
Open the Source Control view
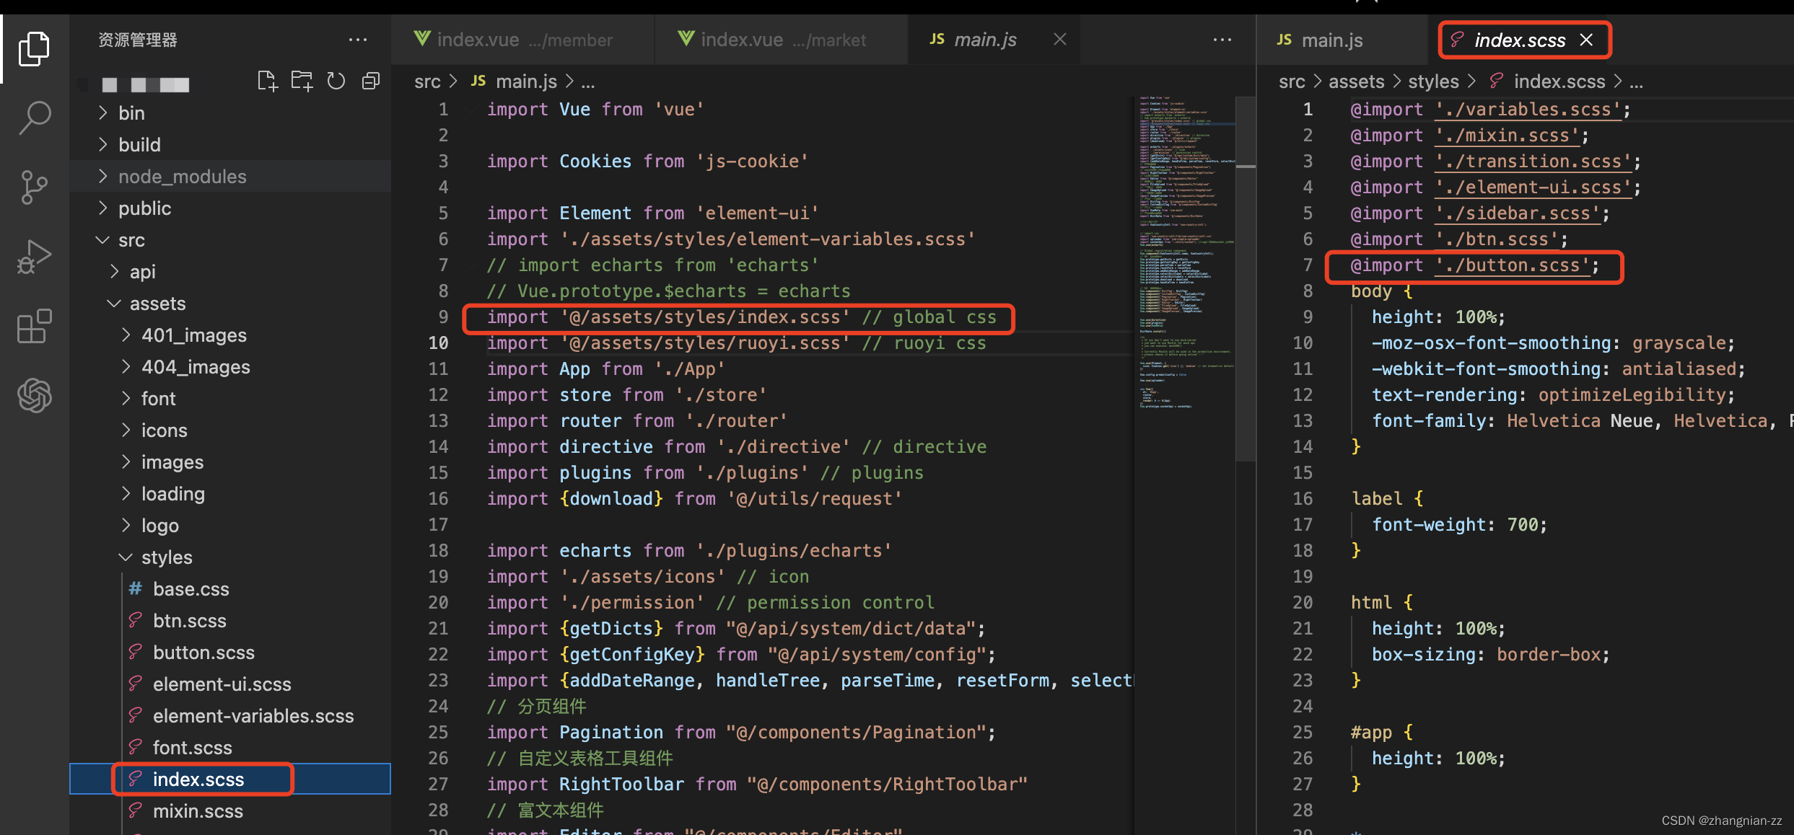click(34, 187)
